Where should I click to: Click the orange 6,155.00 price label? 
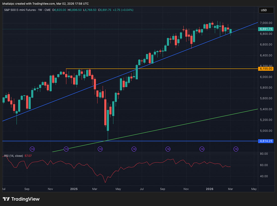pyautogui.click(x=266, y=69)
